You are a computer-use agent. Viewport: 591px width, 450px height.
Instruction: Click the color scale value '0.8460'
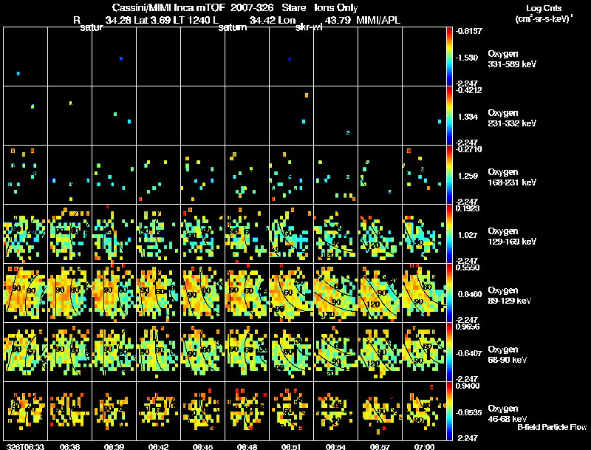tap(470, 294)
